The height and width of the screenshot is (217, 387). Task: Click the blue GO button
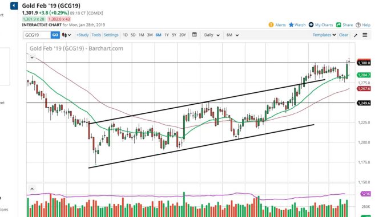pyautogui.click(x=55, y=35)
